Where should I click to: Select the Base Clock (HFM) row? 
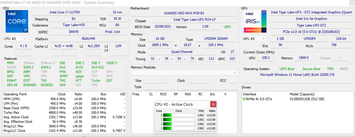tap(64, 108)
